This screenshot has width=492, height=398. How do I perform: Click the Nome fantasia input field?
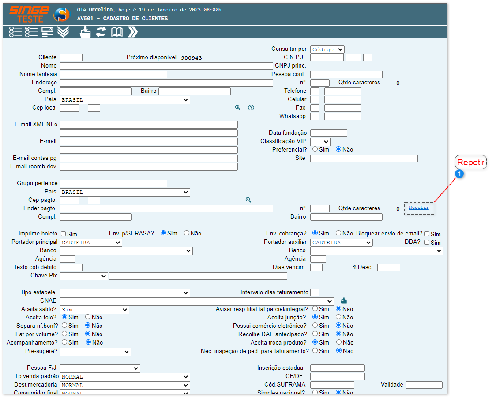click(x=113, y=74)
